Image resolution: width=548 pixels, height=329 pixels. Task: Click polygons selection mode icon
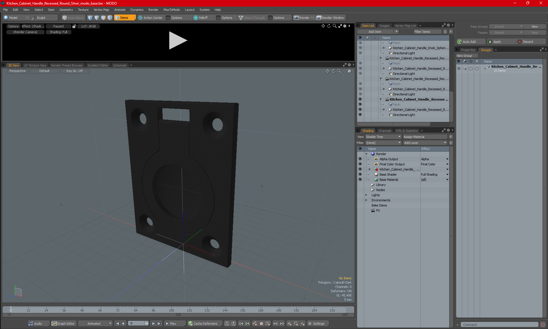(103, 18)
